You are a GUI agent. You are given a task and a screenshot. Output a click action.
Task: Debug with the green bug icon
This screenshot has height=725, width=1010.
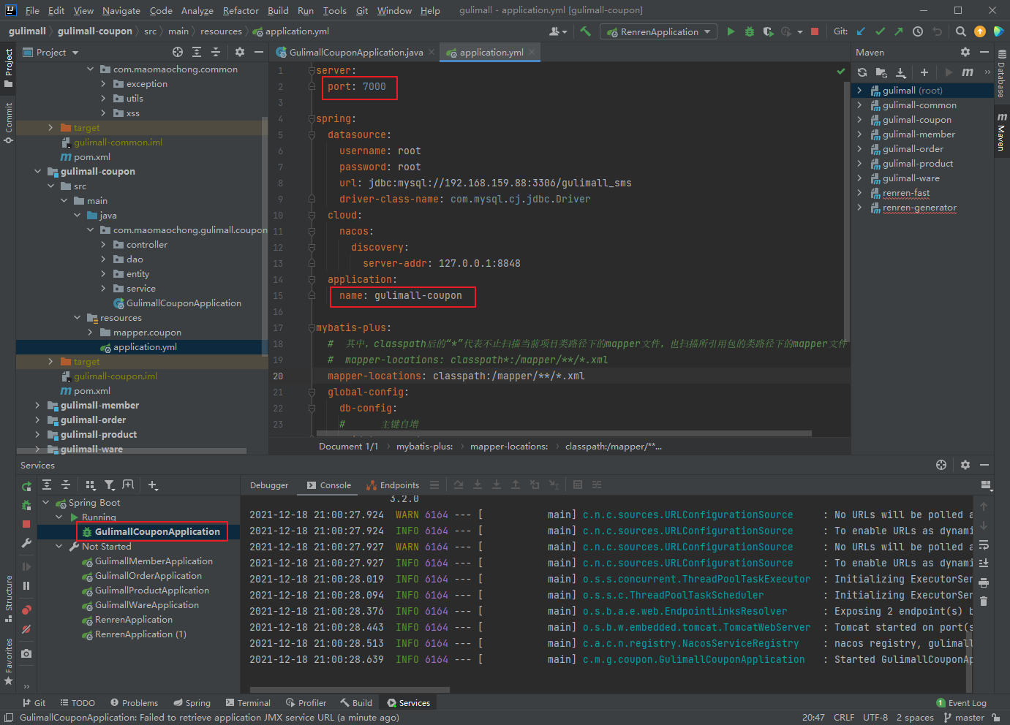750,31
